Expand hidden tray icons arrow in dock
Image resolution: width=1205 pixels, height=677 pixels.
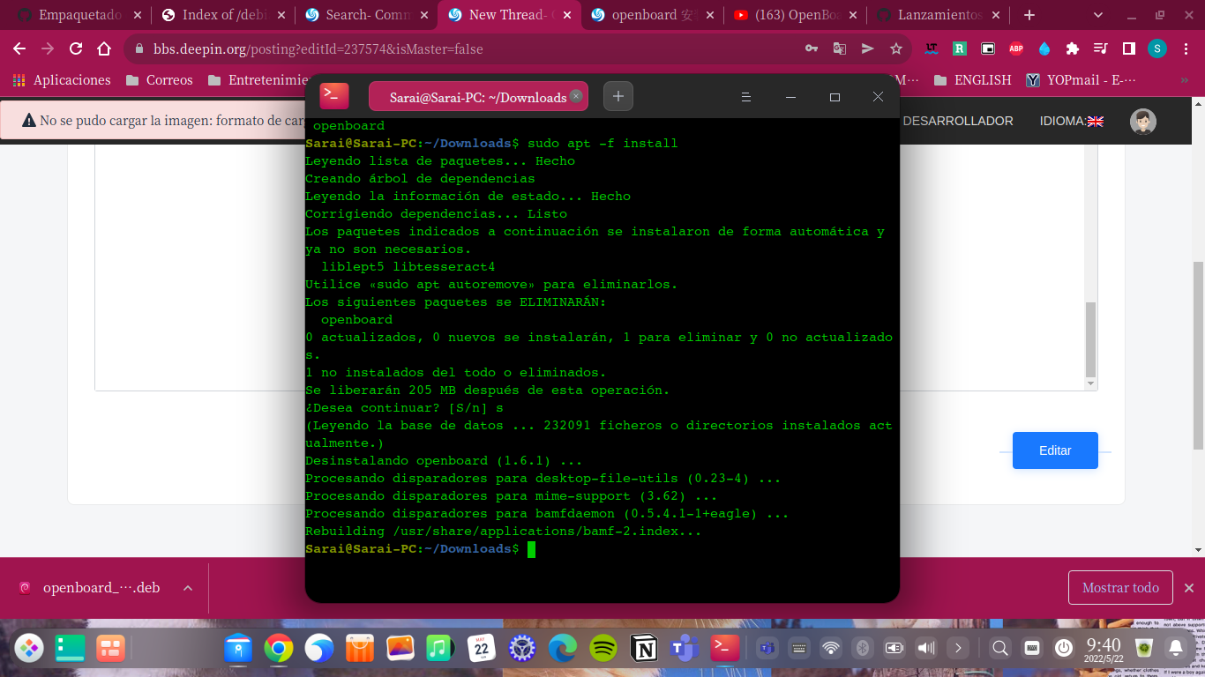click(957, 649)
